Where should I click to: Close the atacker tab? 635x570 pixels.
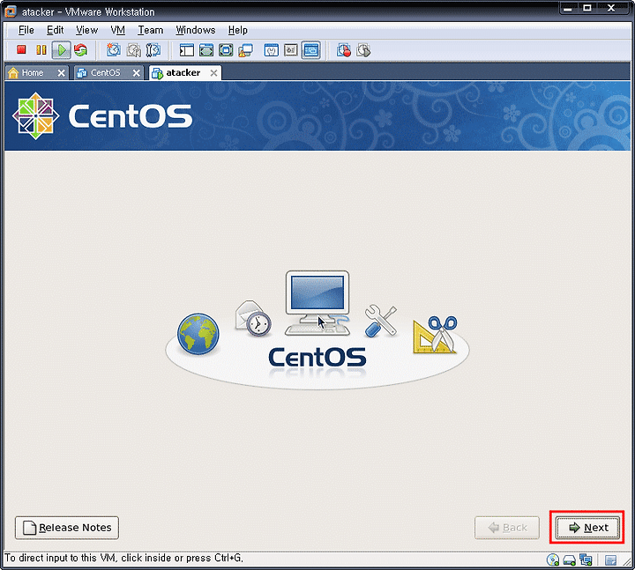213,73
